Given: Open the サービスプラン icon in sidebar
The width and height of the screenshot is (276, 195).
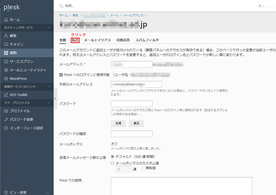Looking at the screenshot, I should tap(6, 61).
